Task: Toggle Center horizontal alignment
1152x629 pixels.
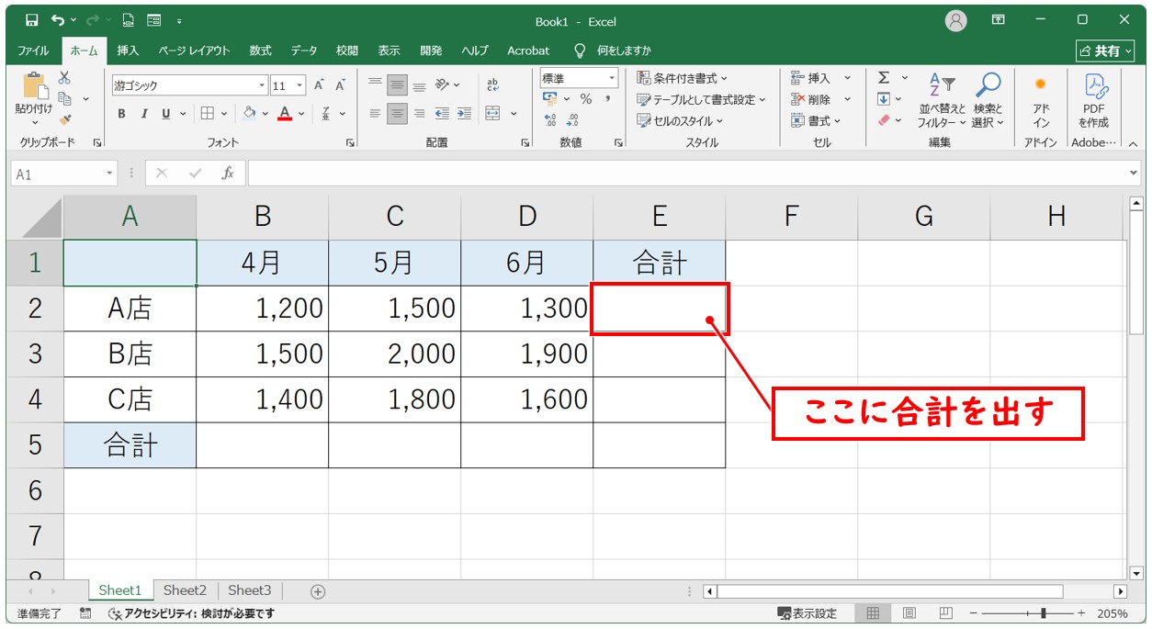Action: coord(397,114)
